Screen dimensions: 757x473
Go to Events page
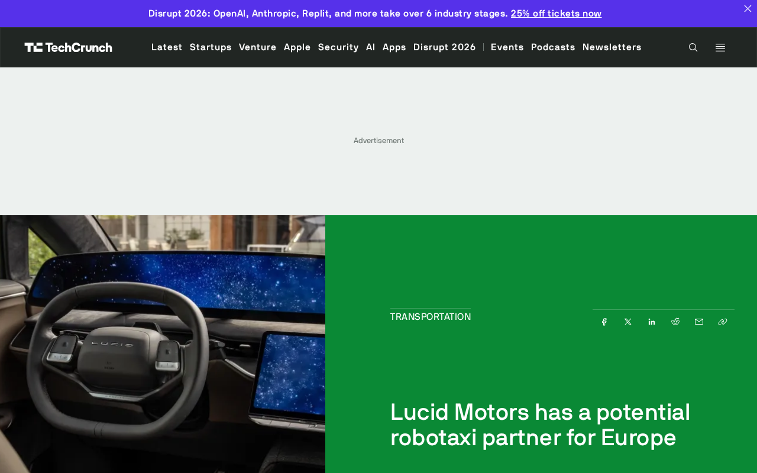507,47
